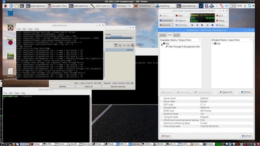This screenshot has width=260, height=146.
Task: Open Help menu in upper terminal window
Action: tap(37, 29)
